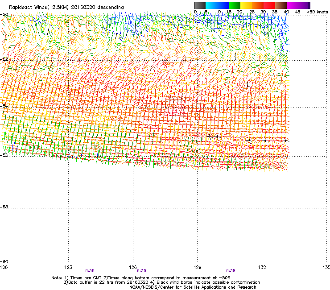This screenshot has height=290, width=330.
Task: Click the '>50 knots' legend label
Action: 317,12
